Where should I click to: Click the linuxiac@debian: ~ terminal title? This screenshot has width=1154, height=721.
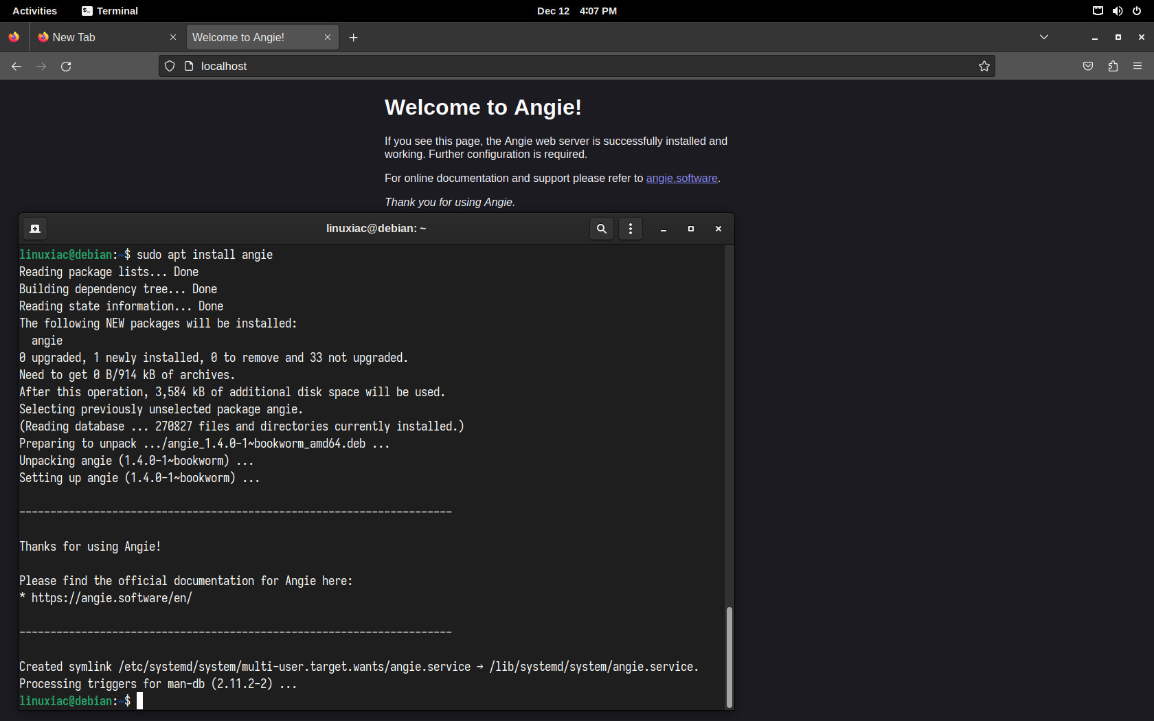pos(376,229)
